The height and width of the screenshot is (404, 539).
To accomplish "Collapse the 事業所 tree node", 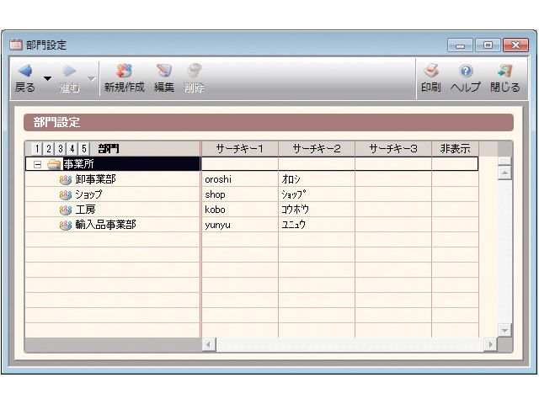I will click(37, 164).
